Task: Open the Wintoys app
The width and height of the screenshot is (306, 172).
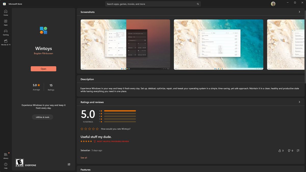Action: pos(43,69)
